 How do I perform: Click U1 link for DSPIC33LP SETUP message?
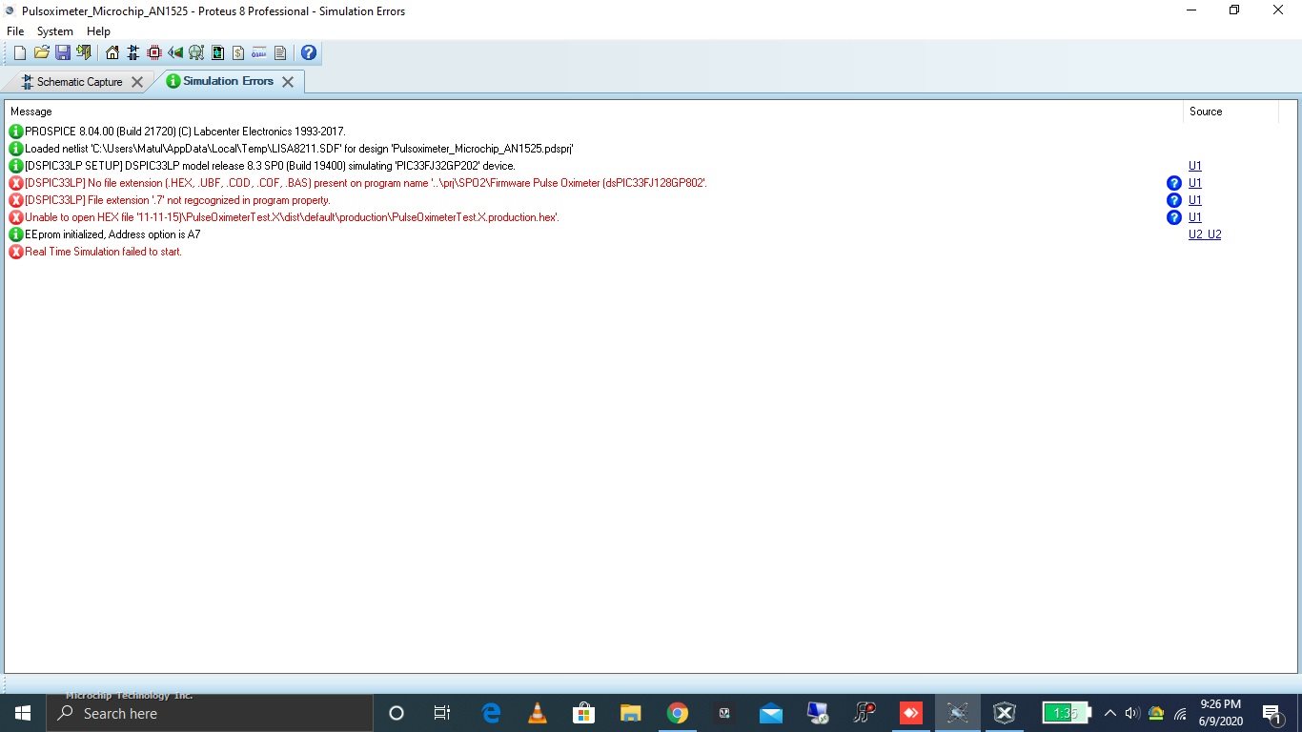(1194, 166)
